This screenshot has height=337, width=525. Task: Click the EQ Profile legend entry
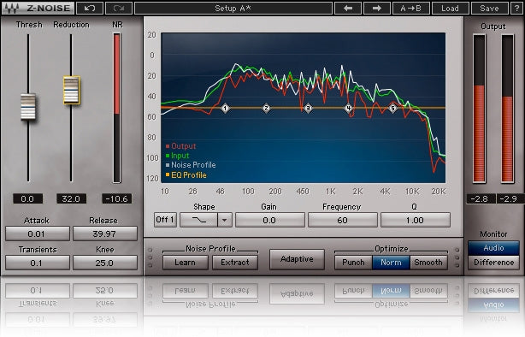pyautogui.click(x=186, y=174)
